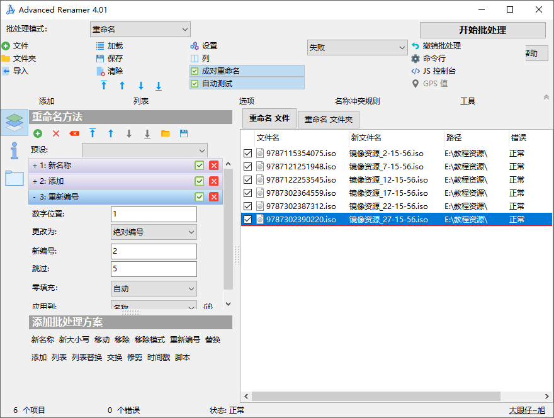Move selected list item down one
The height and width of the screenshot is (418, 554).
pyautogui.click(x=141, y=86)
